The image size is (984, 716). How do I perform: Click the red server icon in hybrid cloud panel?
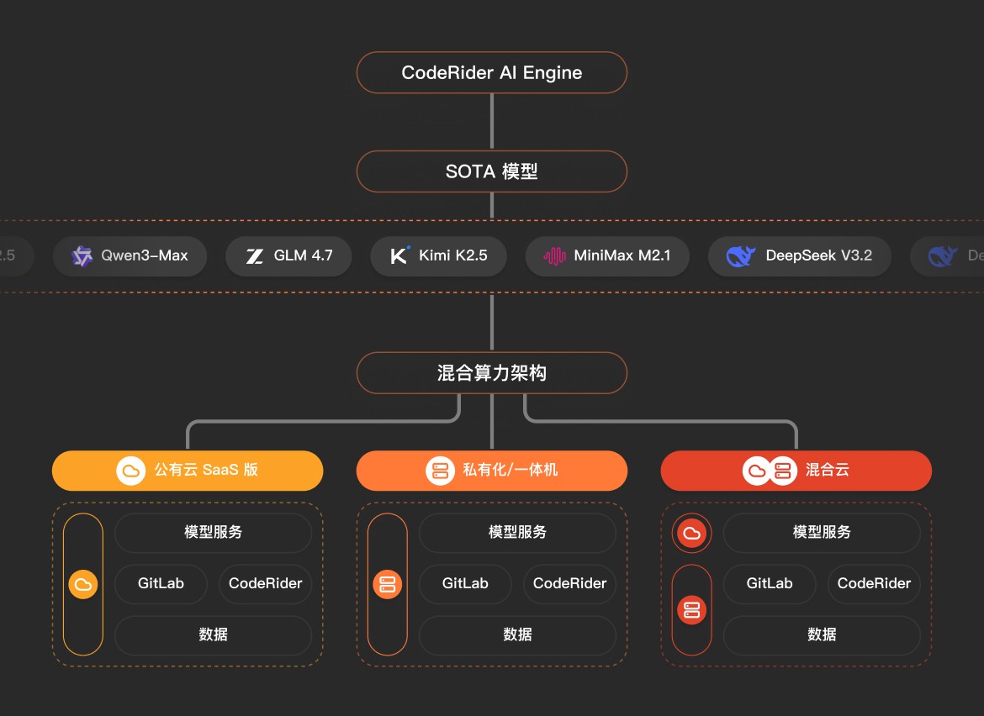coord(691,609)
